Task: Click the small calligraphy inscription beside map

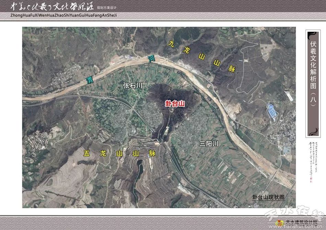Action: tap(313, 162)
